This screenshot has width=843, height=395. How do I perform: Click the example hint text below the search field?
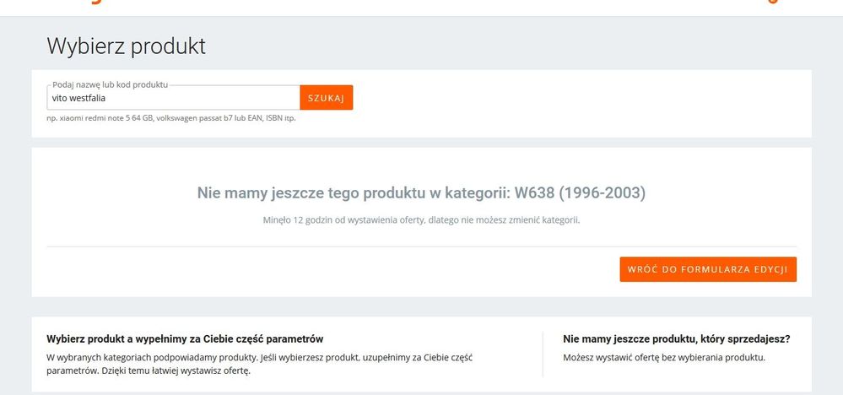pos(170,118)
